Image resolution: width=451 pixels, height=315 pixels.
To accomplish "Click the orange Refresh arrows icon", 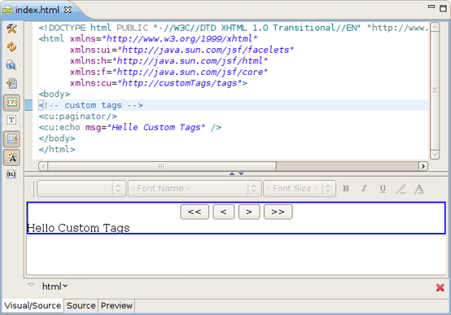I will [11, 47].
